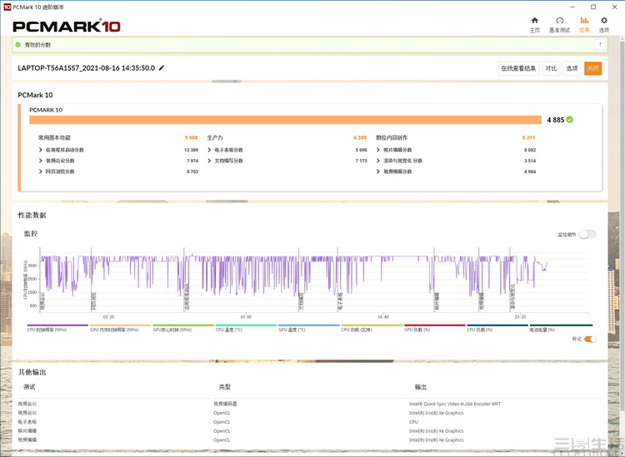Click the pencil icon to rename result

click(x=162, y=68)
